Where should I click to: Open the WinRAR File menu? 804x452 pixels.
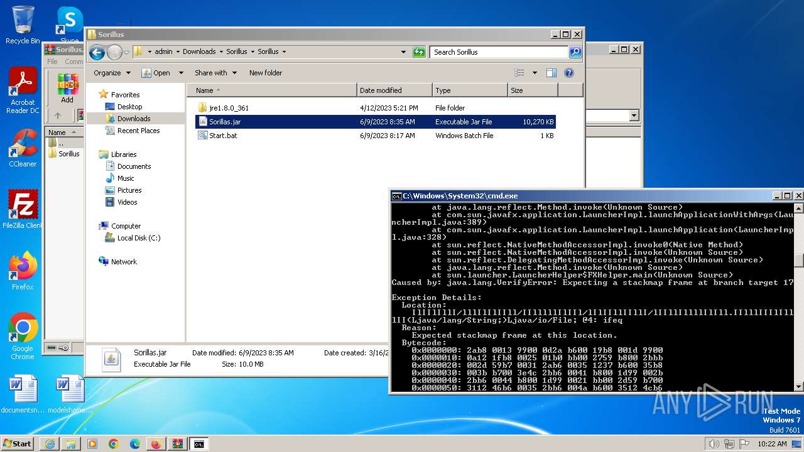(53, 62)
